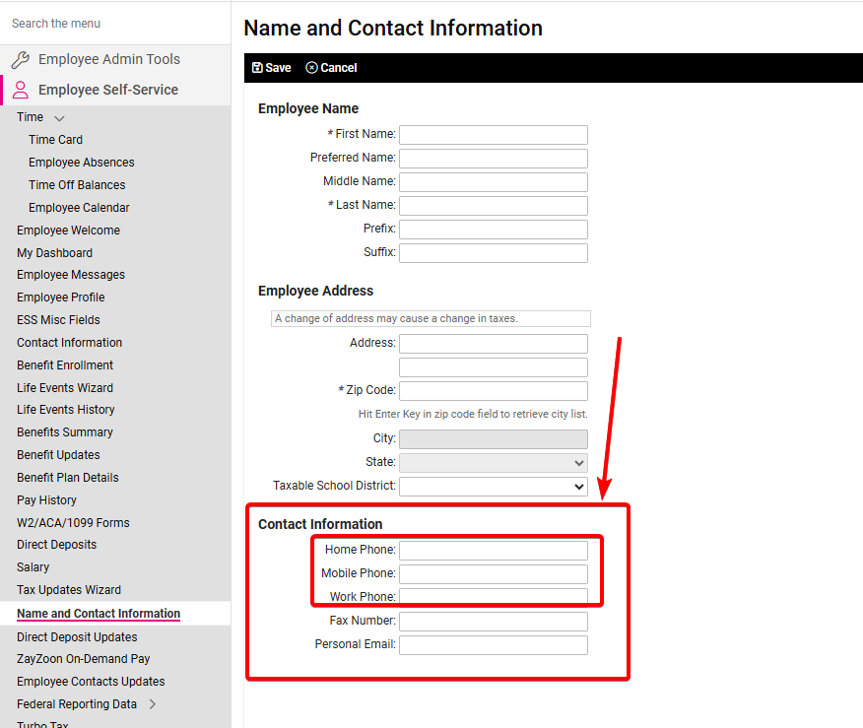
Task: Click the Middle Name field
Action: (494, 182)
